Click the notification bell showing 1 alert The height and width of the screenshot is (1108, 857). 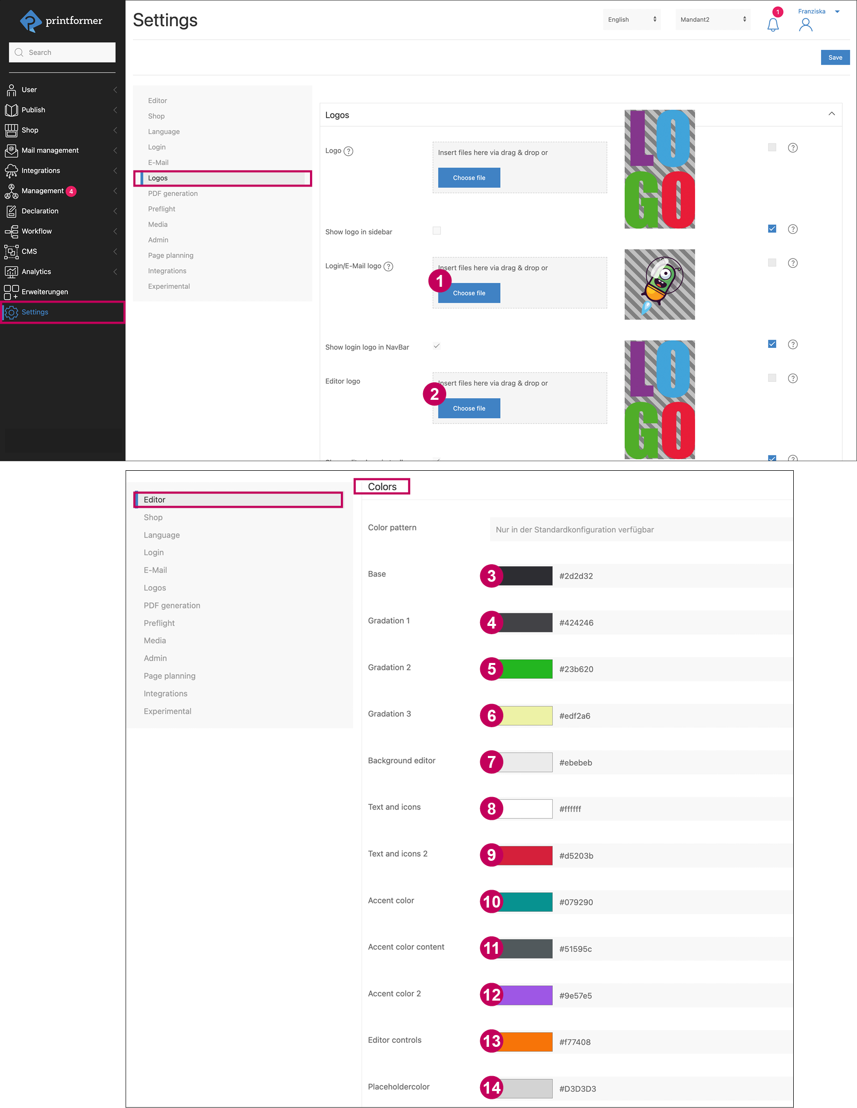773,24
